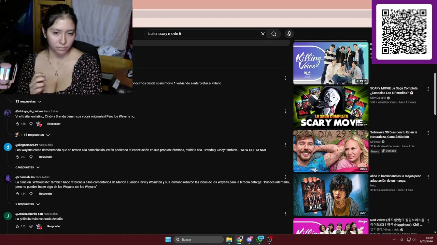Click the page vertical scrollbar

tap(435, 94)
